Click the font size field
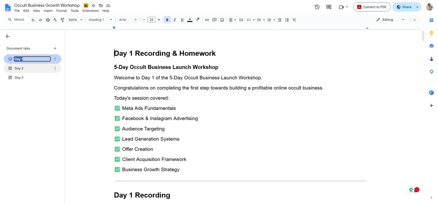 [x=151, y=20]
